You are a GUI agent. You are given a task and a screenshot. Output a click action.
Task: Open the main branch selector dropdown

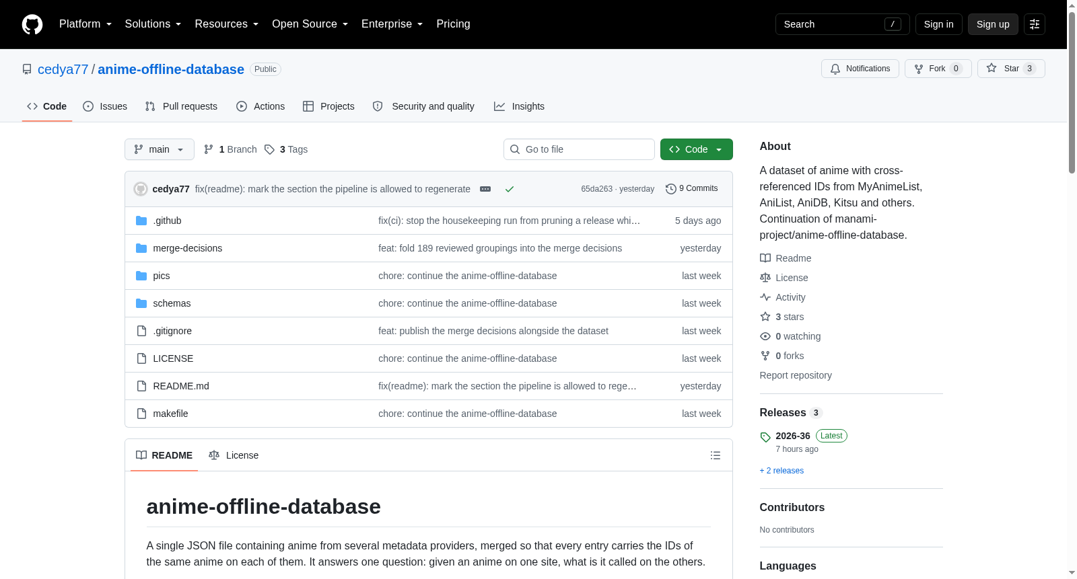pos(160,149)
